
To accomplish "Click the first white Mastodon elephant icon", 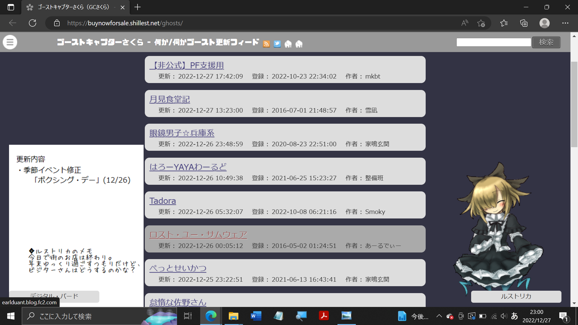I will click(x=288, y=44).
